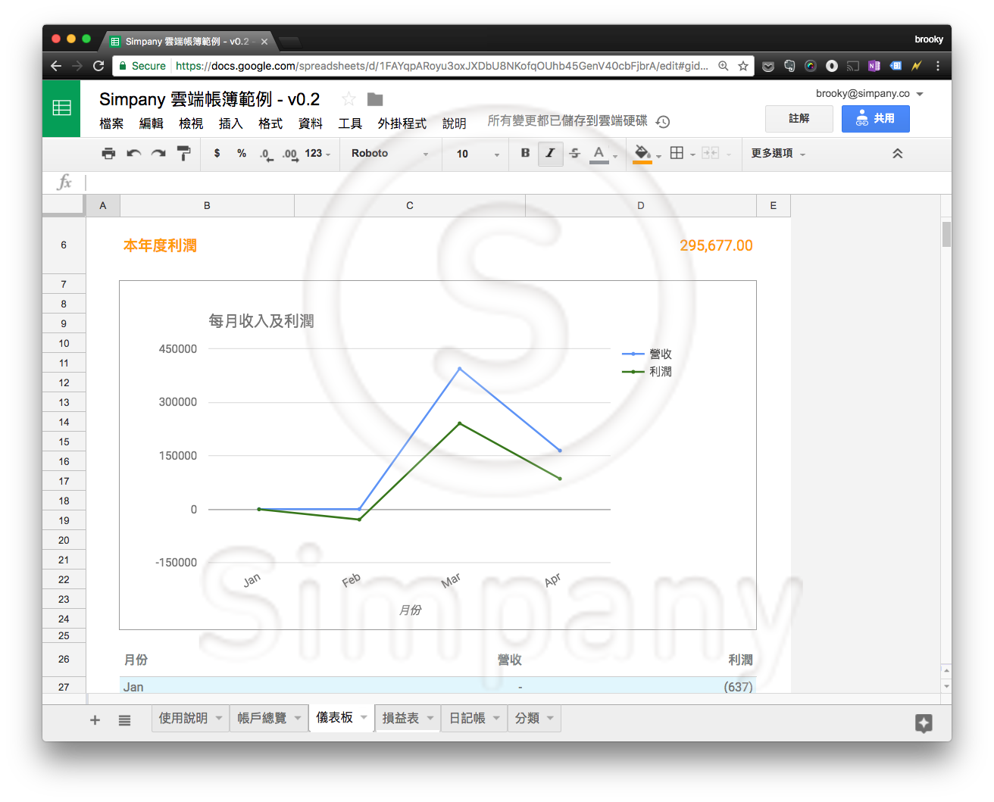Click the print icon in toolbar

[108, 154]
